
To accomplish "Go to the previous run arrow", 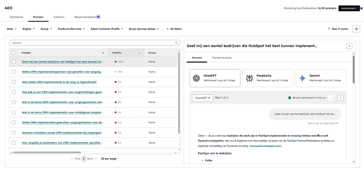I will (x=331, y=98).
